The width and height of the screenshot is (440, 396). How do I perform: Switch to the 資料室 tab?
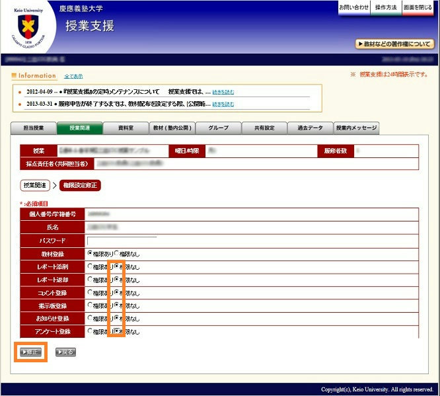[126, 128]
